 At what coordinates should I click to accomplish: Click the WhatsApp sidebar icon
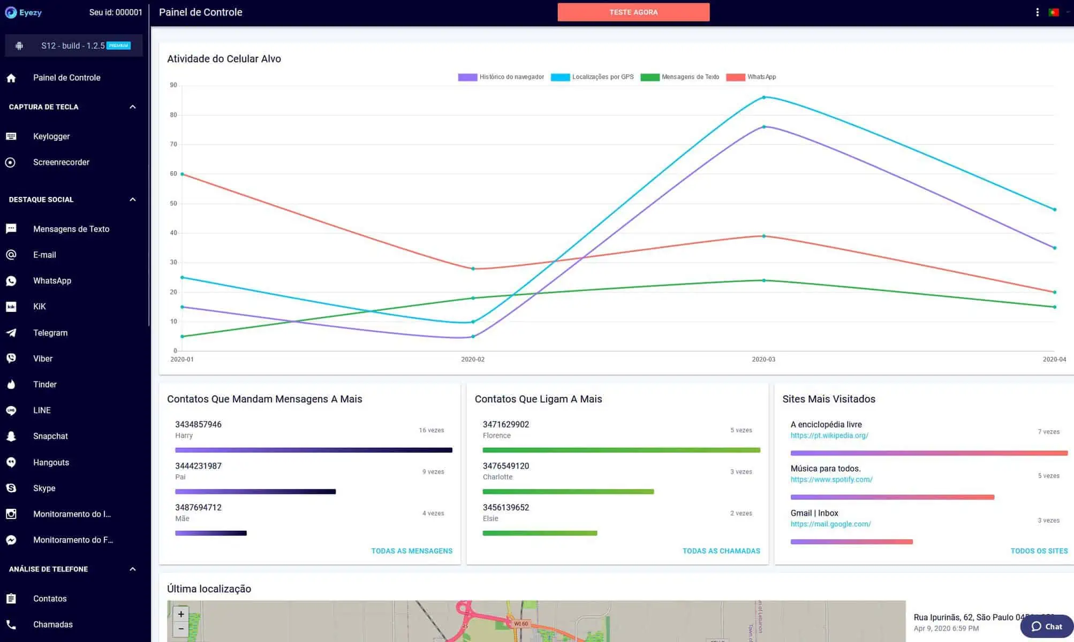click(11, 281)
